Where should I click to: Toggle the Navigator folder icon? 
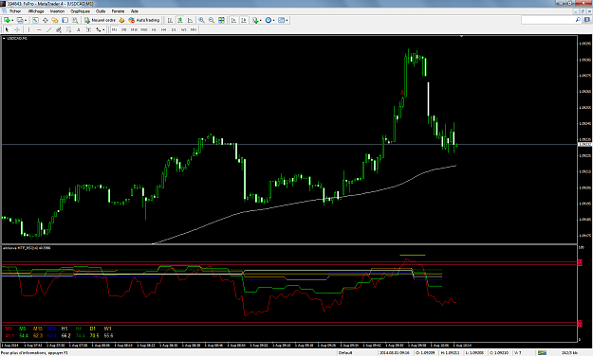[55, 20]
